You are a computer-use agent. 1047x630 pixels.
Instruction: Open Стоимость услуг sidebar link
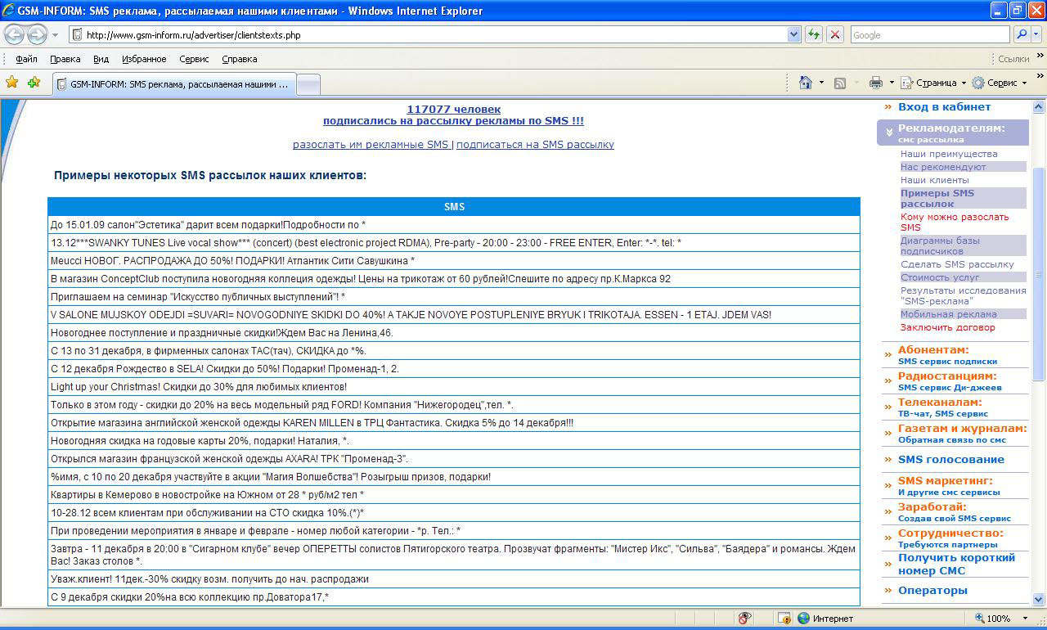tap(940, 277)
